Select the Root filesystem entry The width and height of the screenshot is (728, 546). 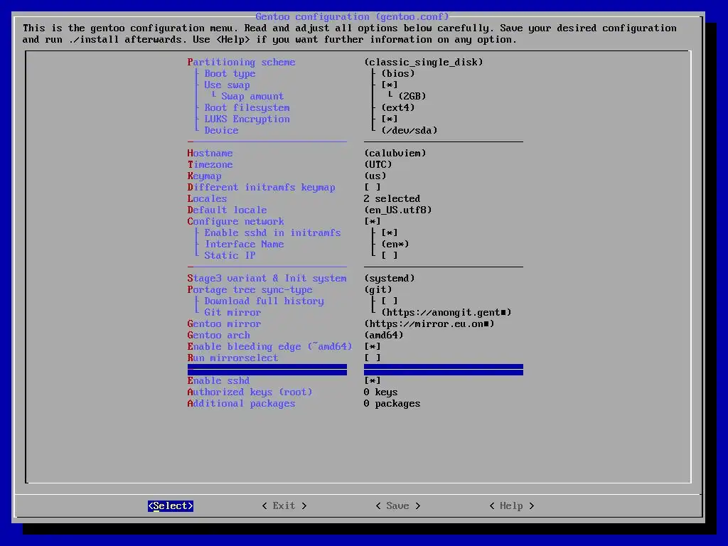tap(247, 108)
